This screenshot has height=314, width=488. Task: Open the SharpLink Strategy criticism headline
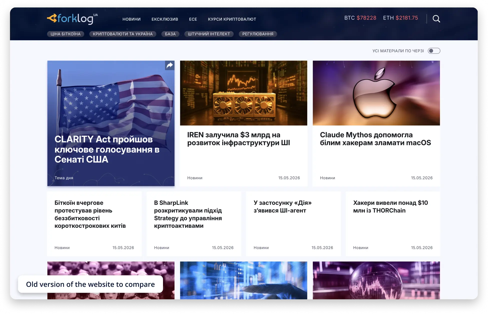(x=188, y=214)
